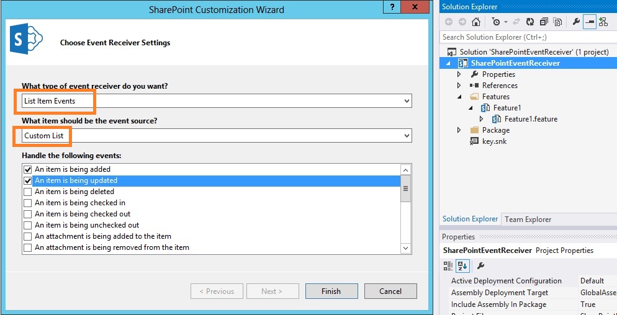Image resolution: width=617 pixels, height=315 pixels.
Task: Open the Pending Changes Filter dropdown arrow
Action: coord(506,22)
